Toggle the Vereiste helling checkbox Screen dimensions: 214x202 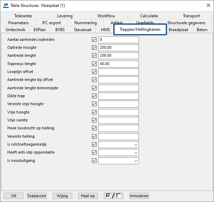pyautogui.click(x=94, y=137)
